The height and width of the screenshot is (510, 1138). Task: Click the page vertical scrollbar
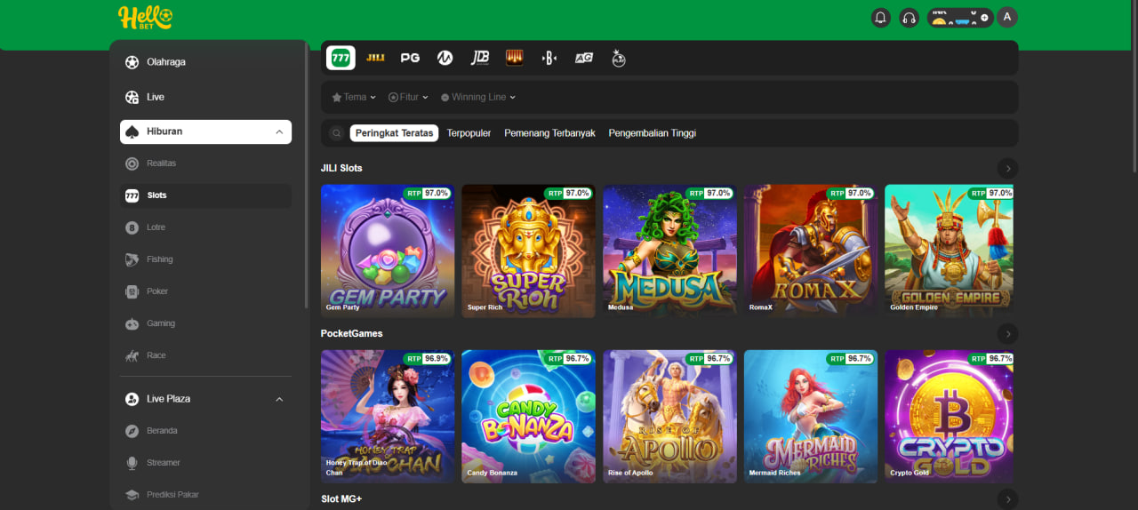(1134, 85)
